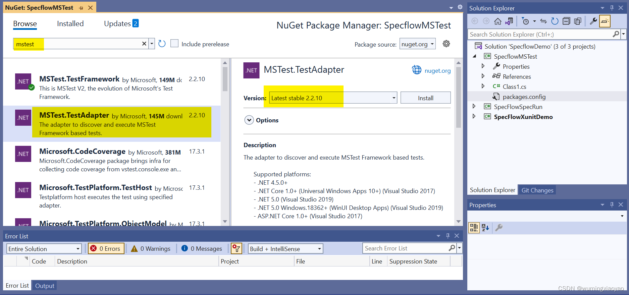
Task: Open the nuget.org link
Action: 437,70
